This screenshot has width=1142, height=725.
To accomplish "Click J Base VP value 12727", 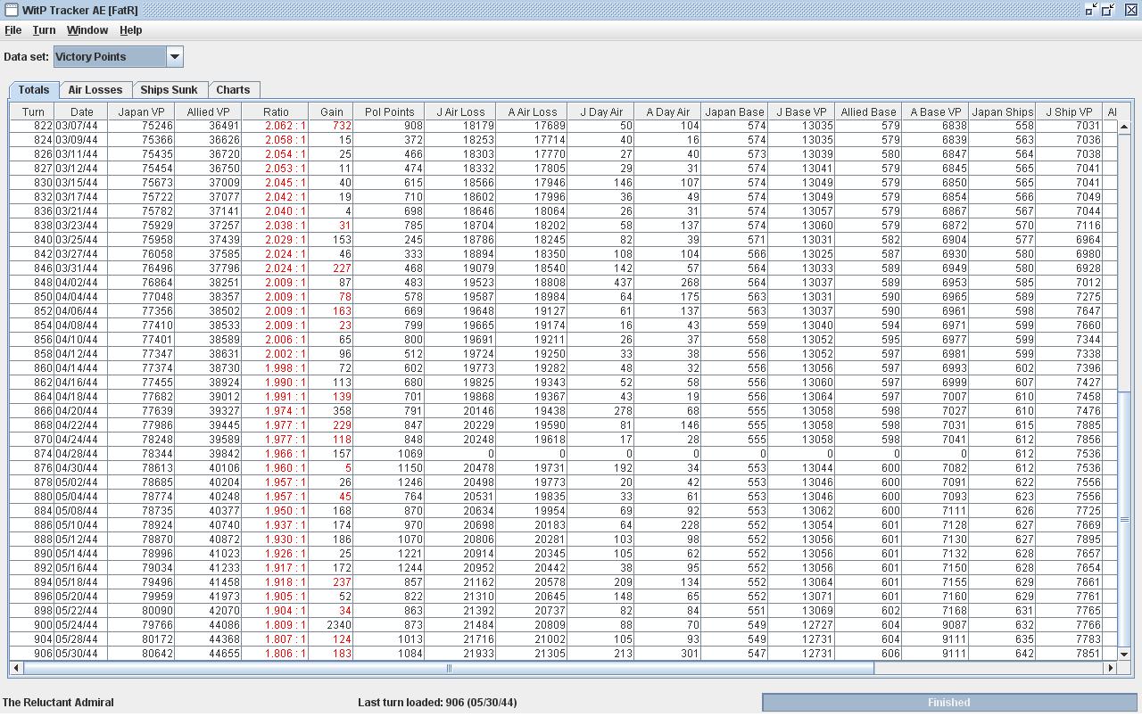I will tap(801, 625).
